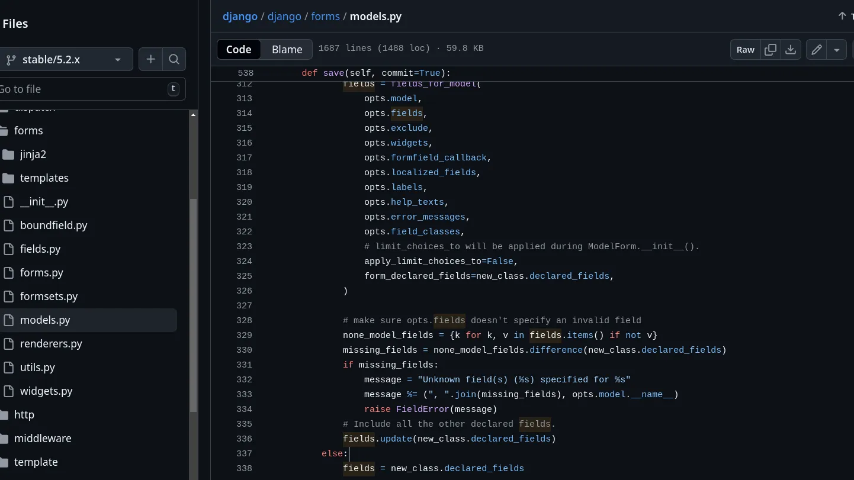Open the forms breadcrumb link

pyautogui.click(x=325, y=17)
